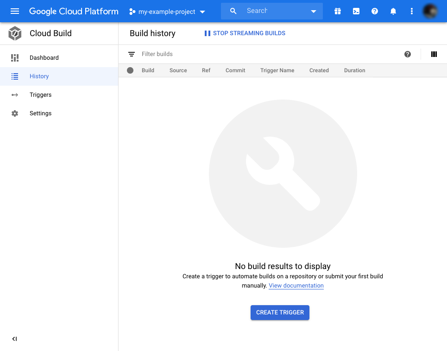Open the my-example-project project selector
The width and height of the screenshot is (447, 351).
tap(167, 12)
